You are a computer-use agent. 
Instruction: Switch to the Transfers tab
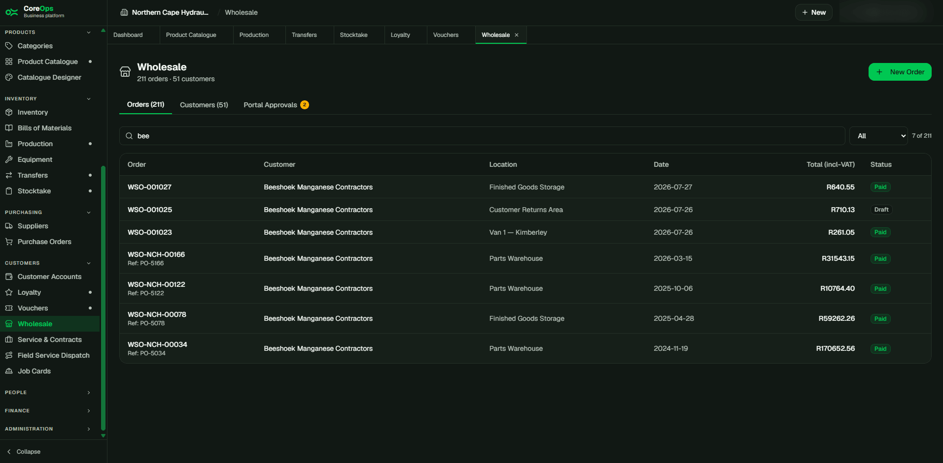304,35
